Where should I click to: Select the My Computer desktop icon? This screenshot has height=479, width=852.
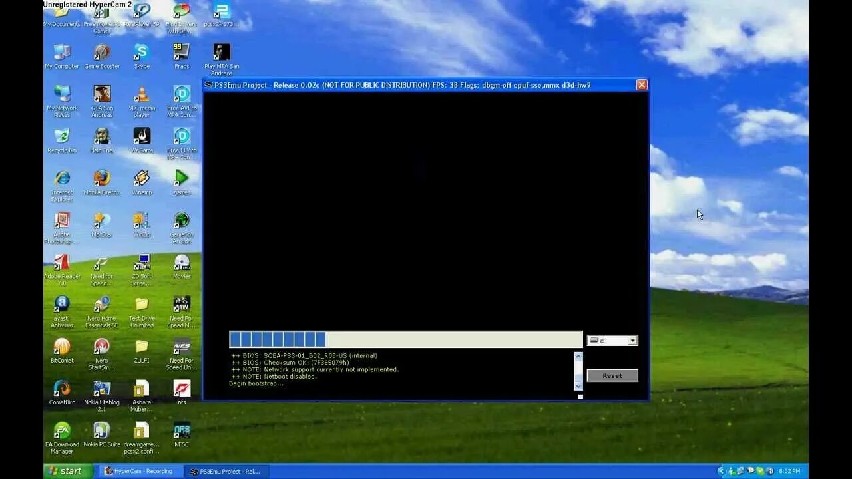[62, 57]
